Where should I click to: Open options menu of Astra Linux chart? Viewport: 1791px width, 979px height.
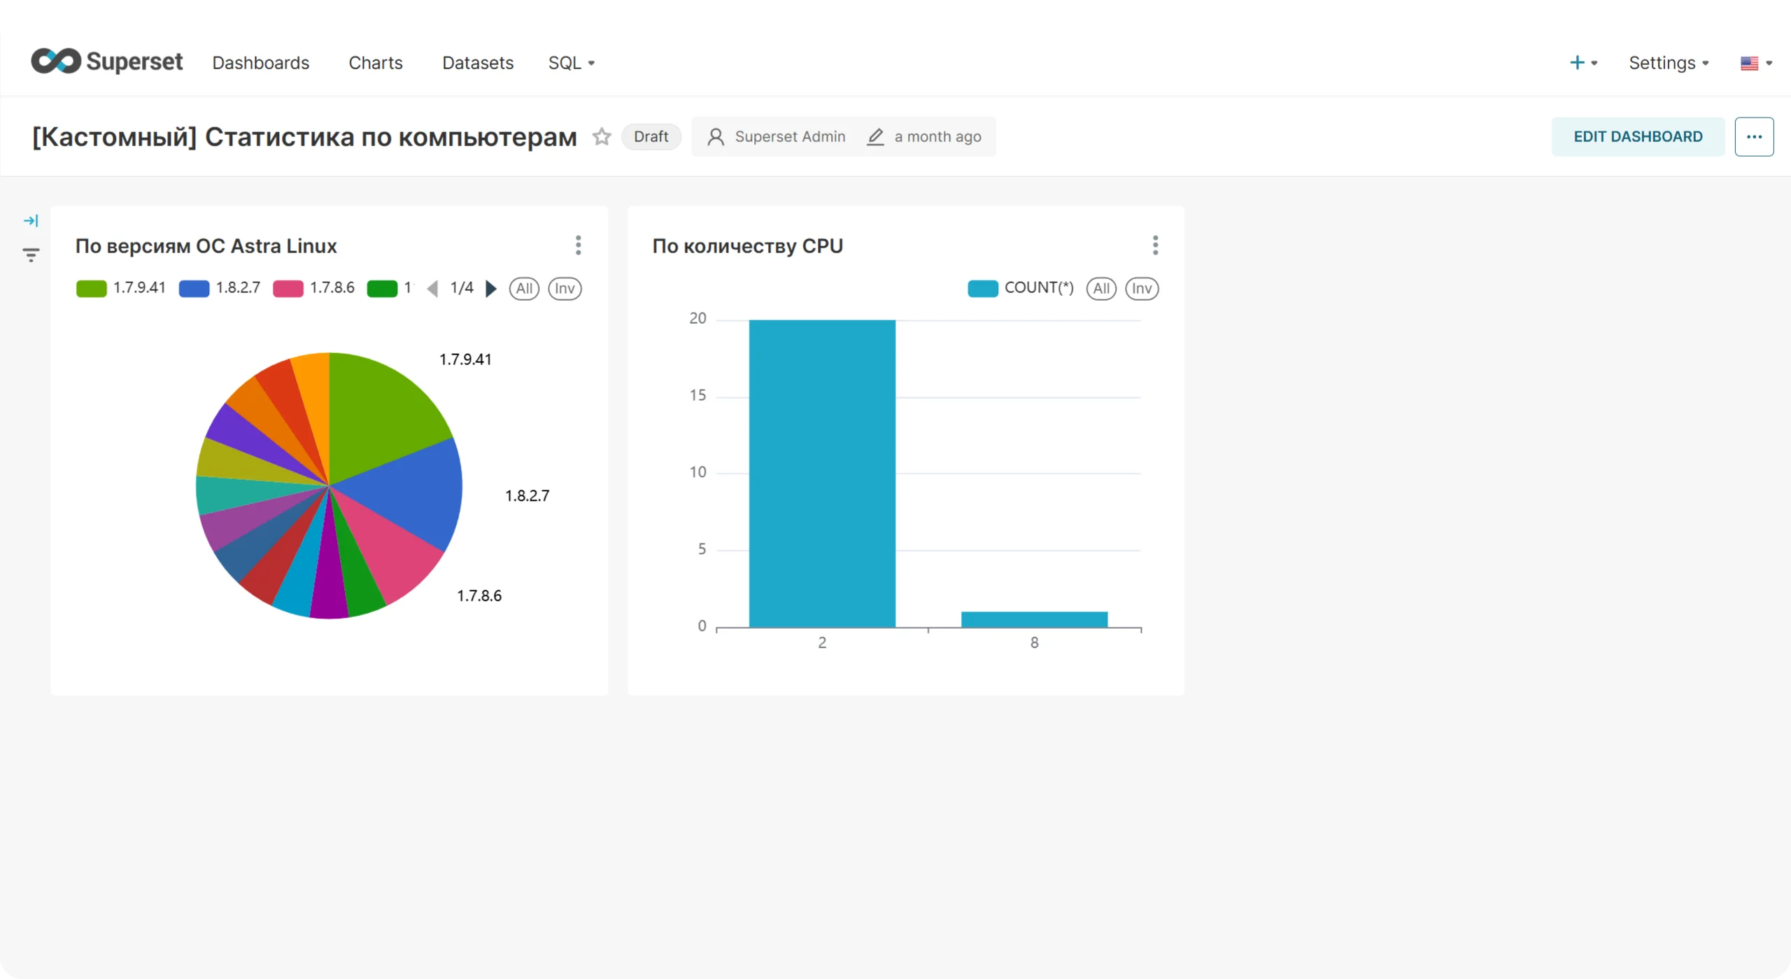pyautogui.click(x=578, y=245)
